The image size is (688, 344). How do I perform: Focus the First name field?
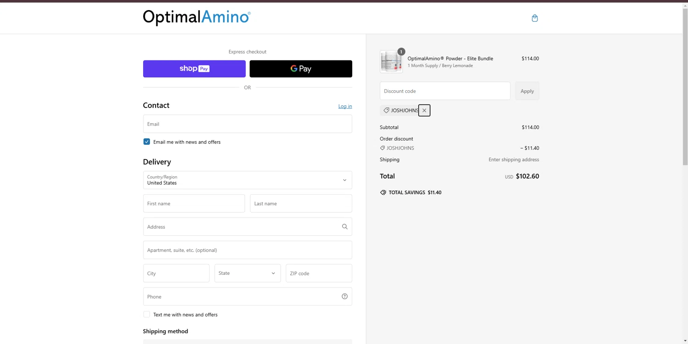[x=194, y=203]
